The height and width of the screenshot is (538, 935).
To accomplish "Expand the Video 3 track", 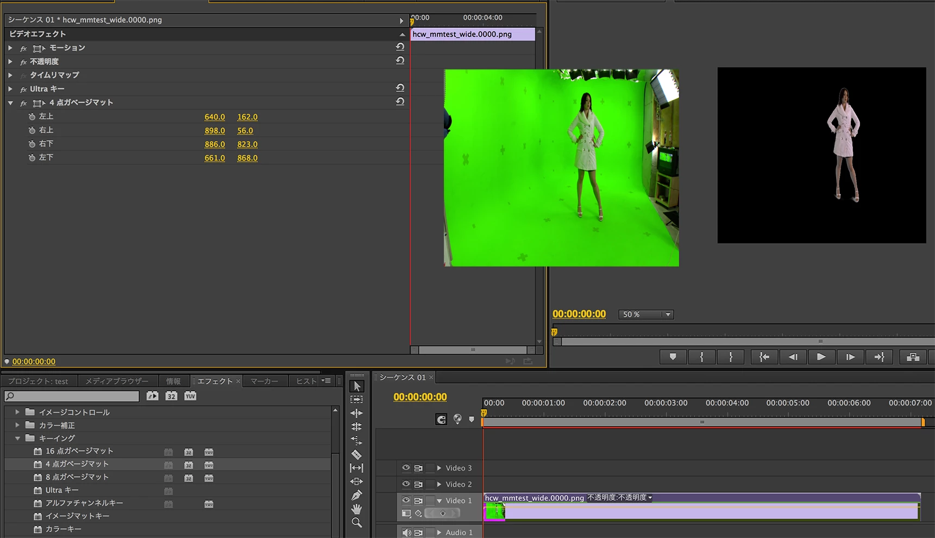I will [439, 468].
